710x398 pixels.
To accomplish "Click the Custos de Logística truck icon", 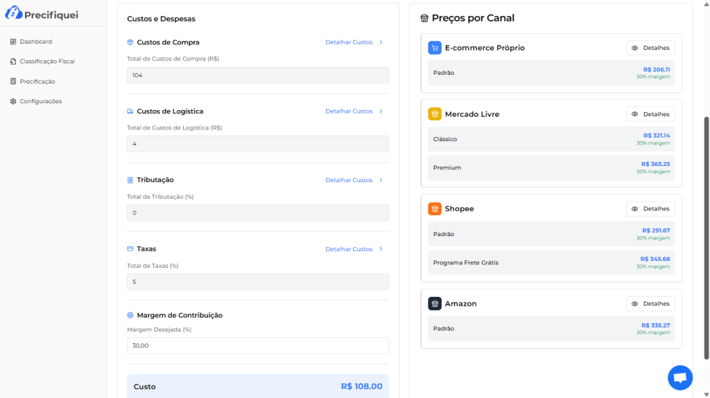I will pos(130,111).
